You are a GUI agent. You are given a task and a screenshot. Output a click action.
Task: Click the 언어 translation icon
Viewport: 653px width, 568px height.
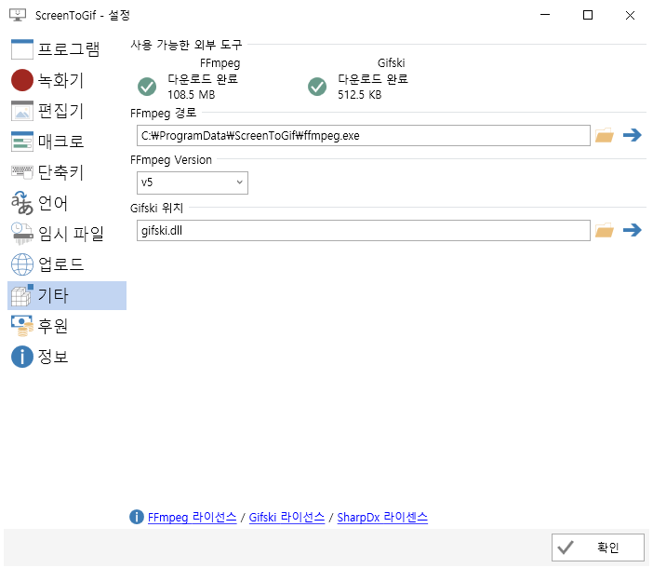[x=22, y=203]
